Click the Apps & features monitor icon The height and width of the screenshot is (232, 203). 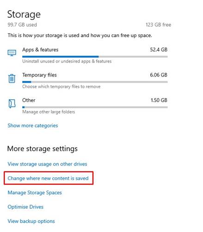[x=12, y=53]
